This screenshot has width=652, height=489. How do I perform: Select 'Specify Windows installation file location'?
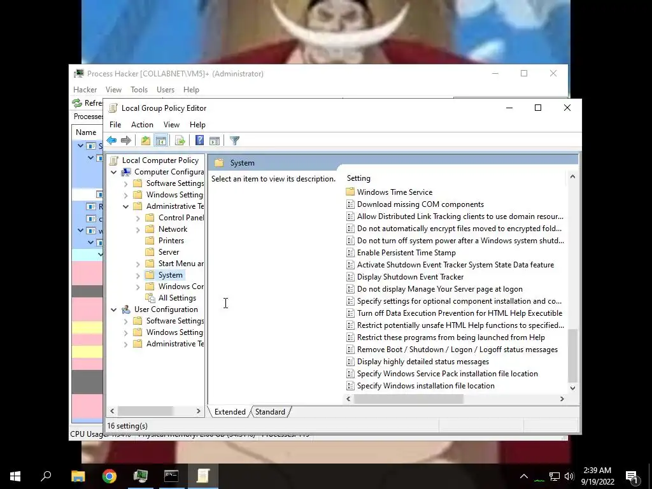[x=426, y=385]
